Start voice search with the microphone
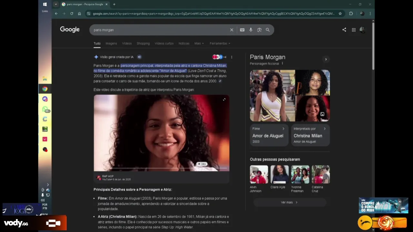Viewport: 413px width, 232px height. pyautogui.click(x=251, y=30)
